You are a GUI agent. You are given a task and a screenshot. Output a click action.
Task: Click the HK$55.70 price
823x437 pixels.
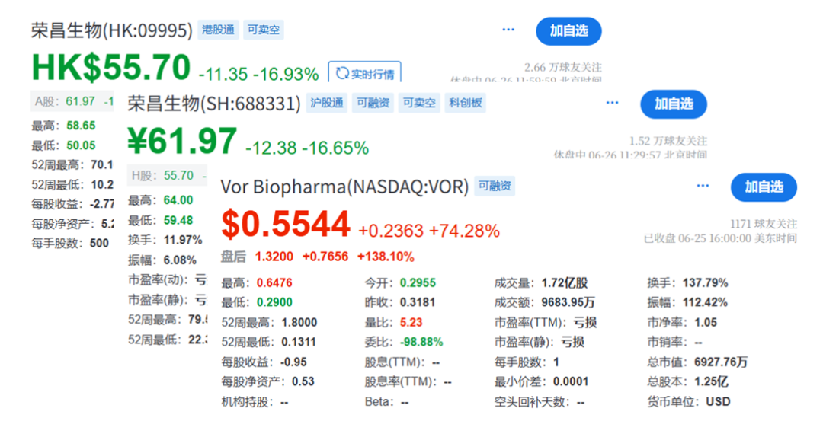click(110, 67)
